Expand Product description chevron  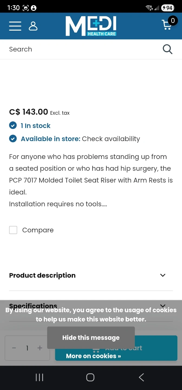(163, 275)
